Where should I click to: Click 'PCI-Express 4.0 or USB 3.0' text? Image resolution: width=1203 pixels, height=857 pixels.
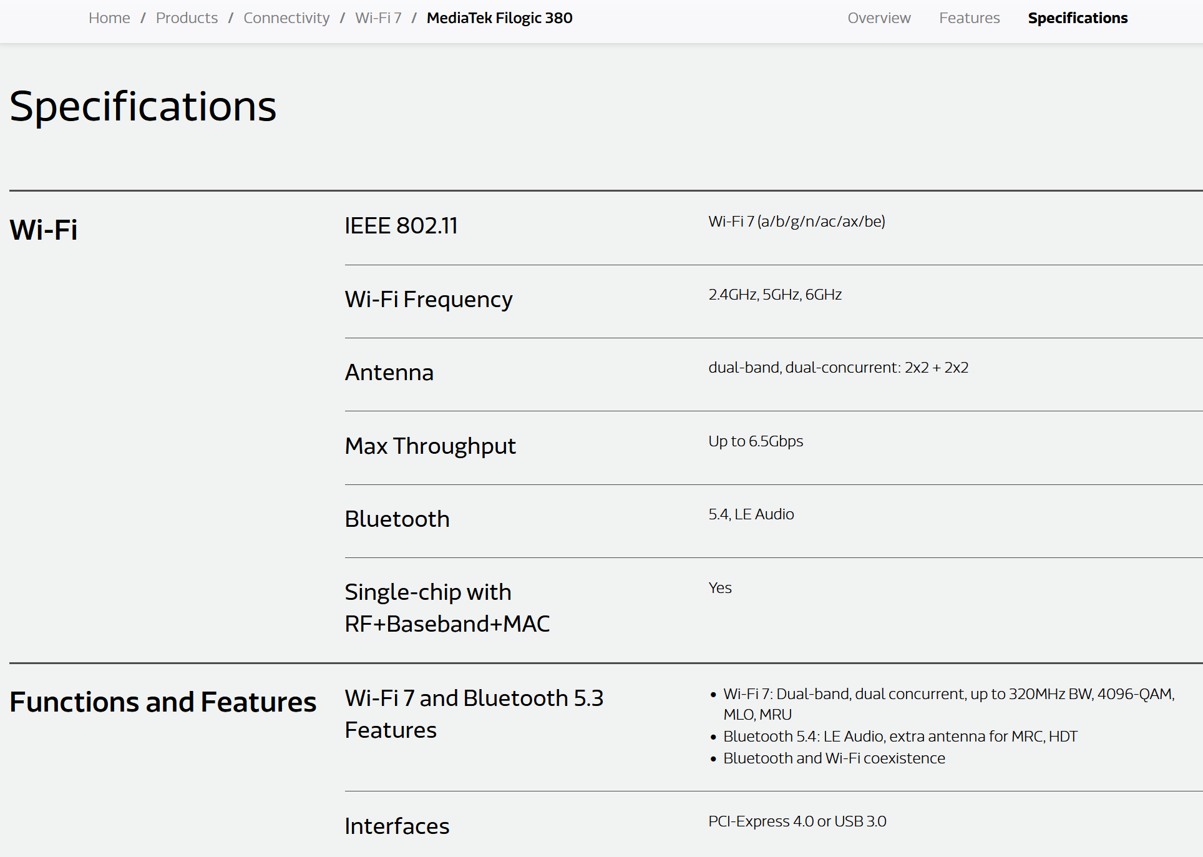pos(797,821)
